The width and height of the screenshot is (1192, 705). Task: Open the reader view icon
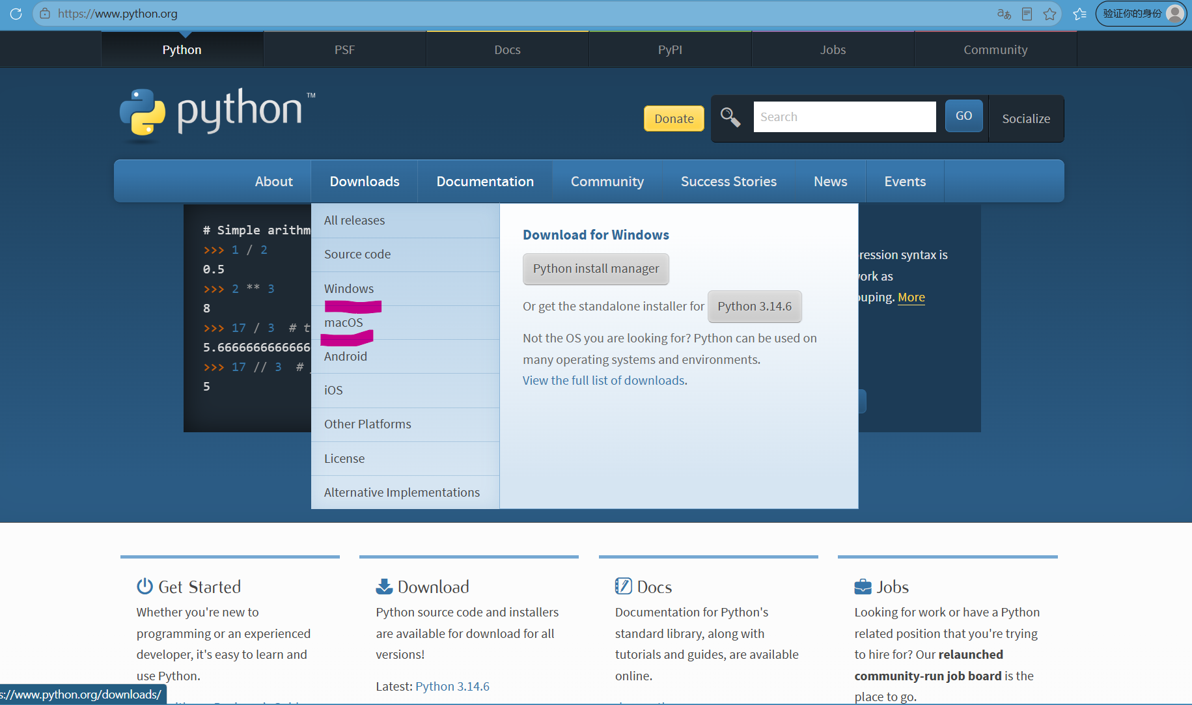pyautogui.click(x=1027, y=14)
